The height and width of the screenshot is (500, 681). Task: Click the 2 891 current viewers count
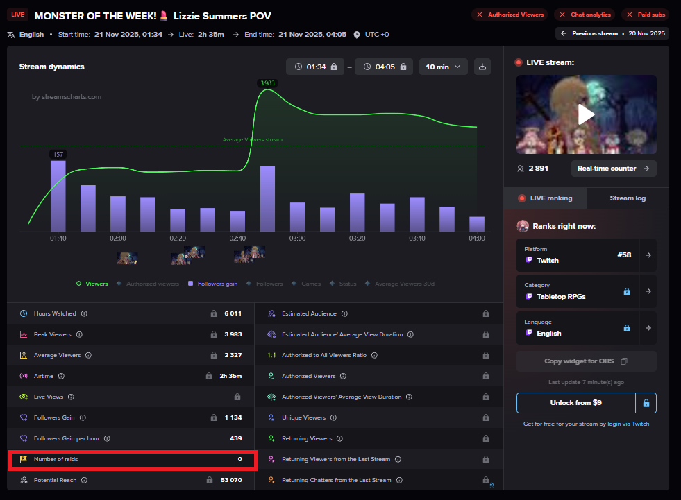539,169
